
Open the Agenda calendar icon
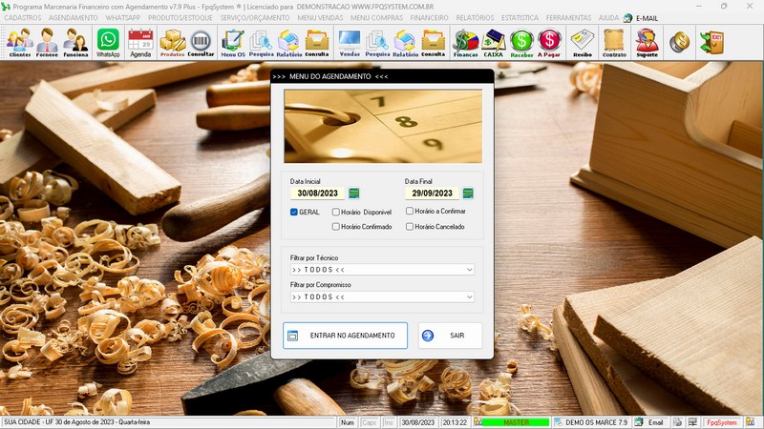140,42
